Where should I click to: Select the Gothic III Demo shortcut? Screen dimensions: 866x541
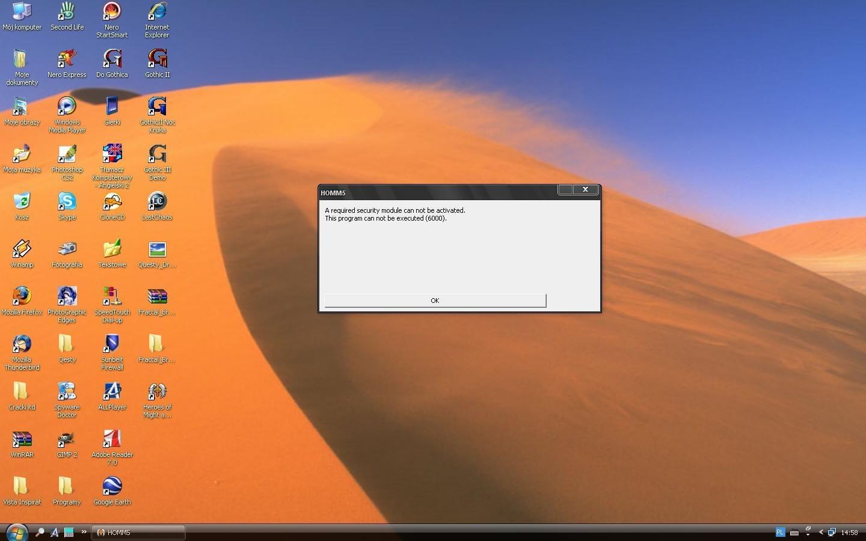point(157,162)
